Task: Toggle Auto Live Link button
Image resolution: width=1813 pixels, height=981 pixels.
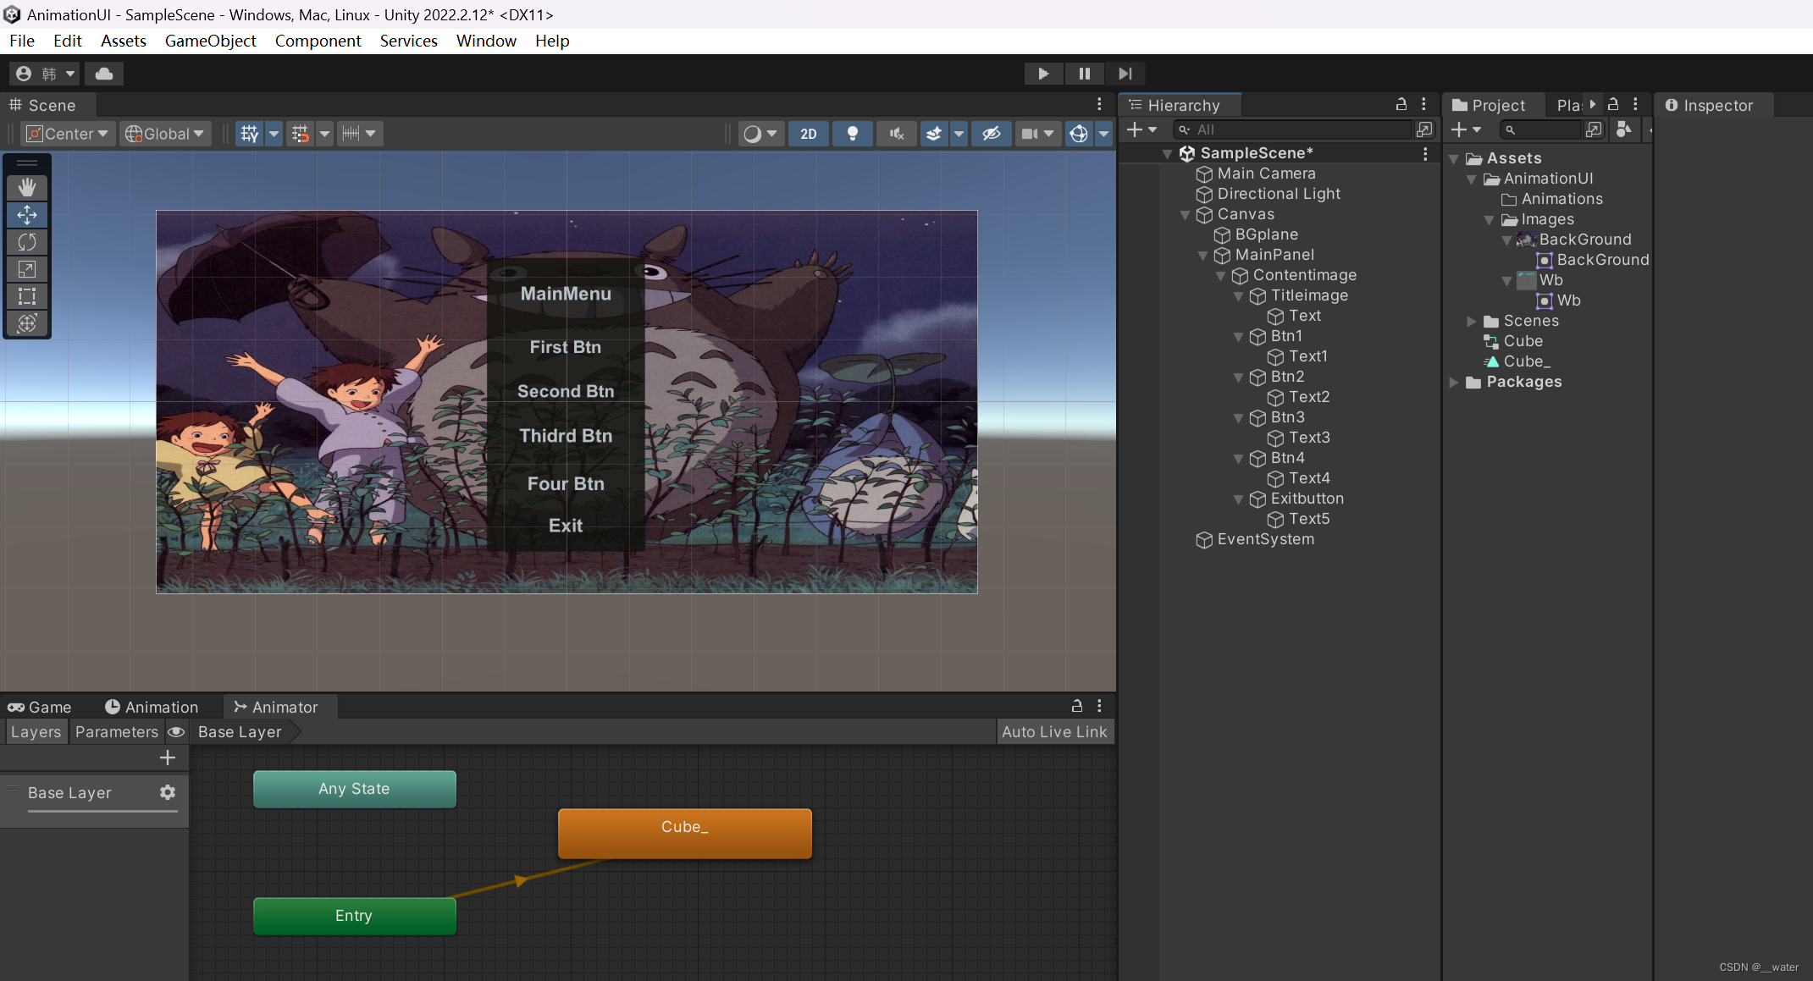Action: [x=1054, y=732]
